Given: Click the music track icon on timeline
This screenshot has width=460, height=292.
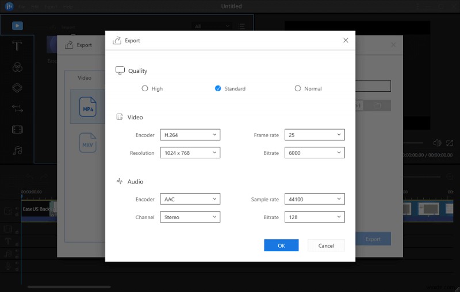Looking at the screenshot, I should pos(8,254).
